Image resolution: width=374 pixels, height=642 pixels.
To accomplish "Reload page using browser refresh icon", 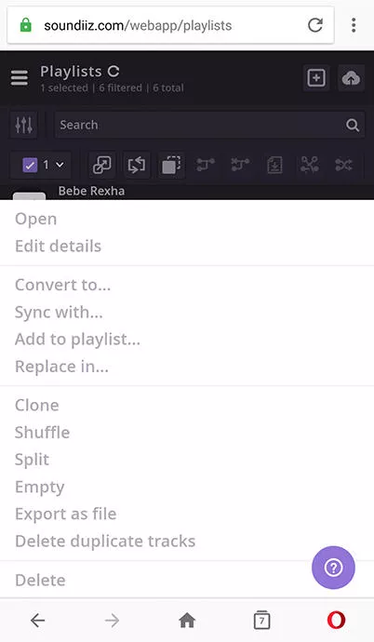I will click(315, 25).
